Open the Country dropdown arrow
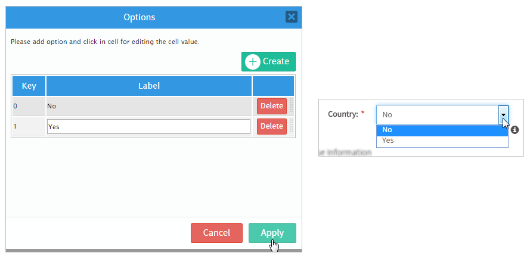 pyautogui.click(x=503, y=114)
